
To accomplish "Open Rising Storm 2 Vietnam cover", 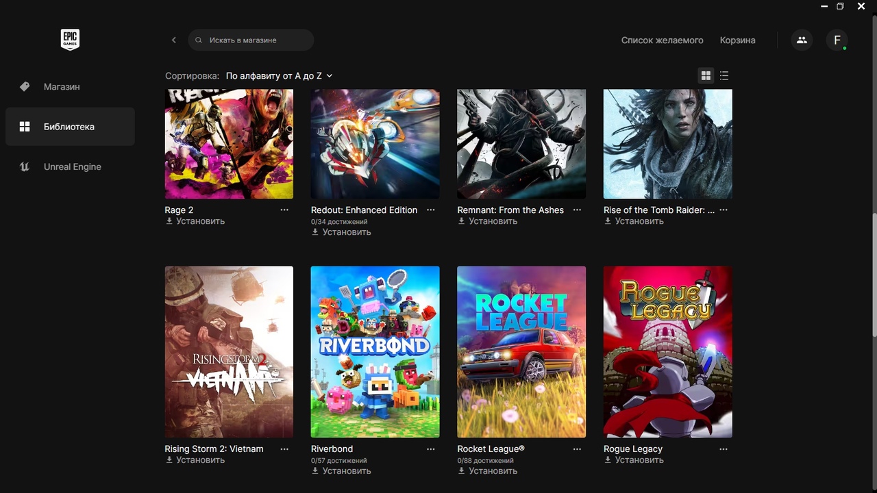I will (x=229, y=352).
